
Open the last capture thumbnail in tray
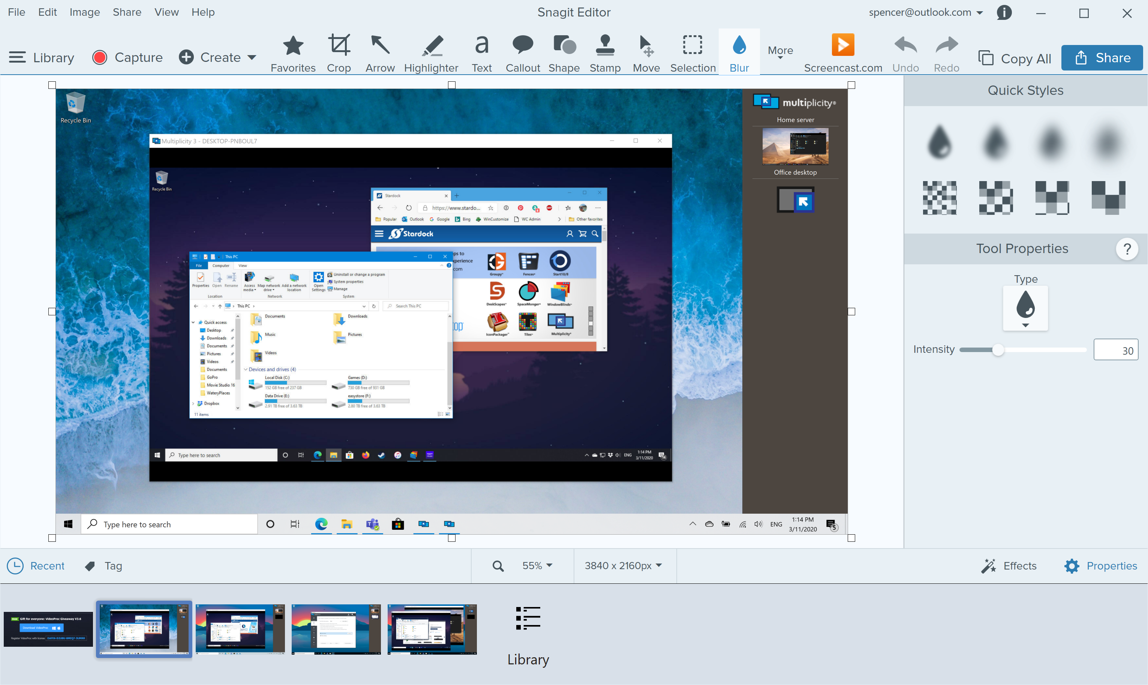(x=432, y=629)
